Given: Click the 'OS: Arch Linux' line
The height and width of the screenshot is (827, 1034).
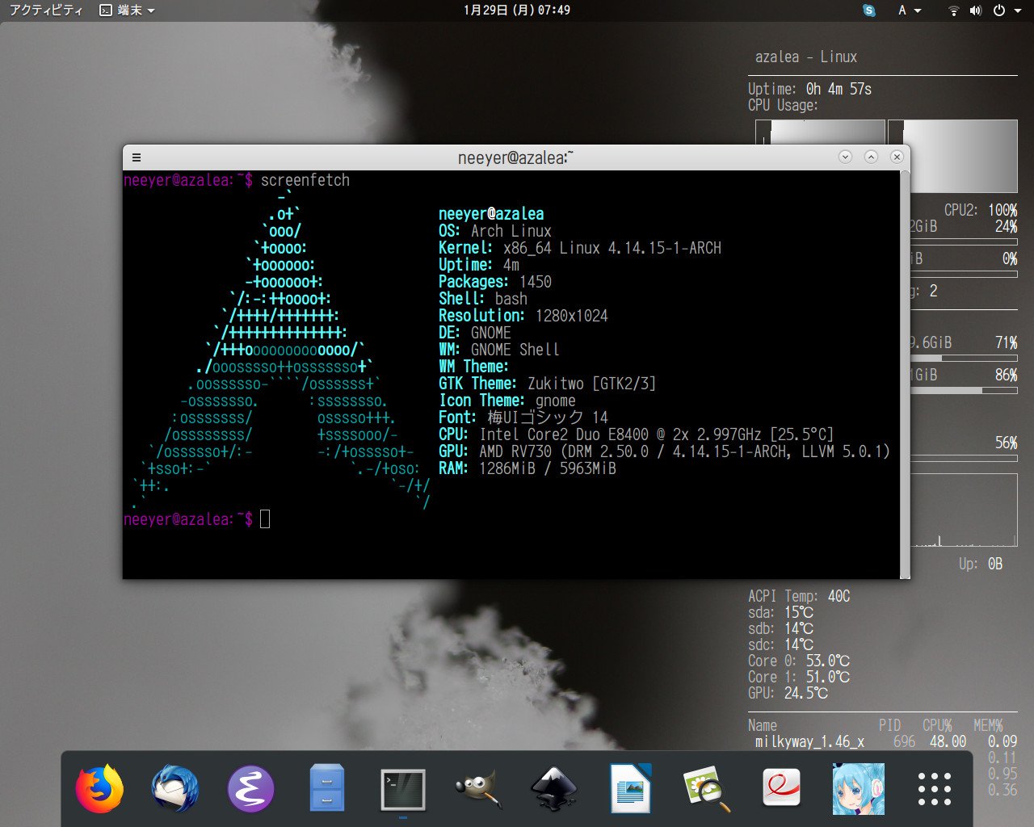Looking at the screenshot, I should (x=495, y=231).
